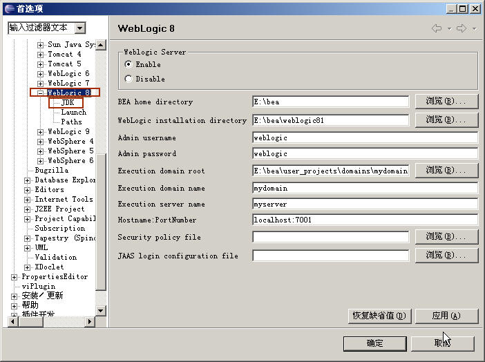Expand J2EE Project node
485x362 pixels.
(x=27, y=209)
